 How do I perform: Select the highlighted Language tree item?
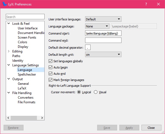point(31,70)
